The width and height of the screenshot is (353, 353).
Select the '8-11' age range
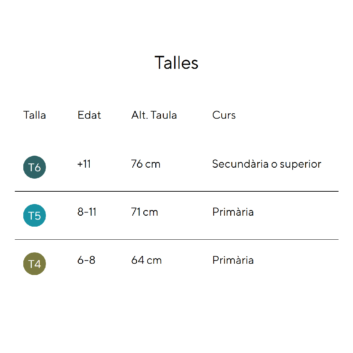point(87,212)
